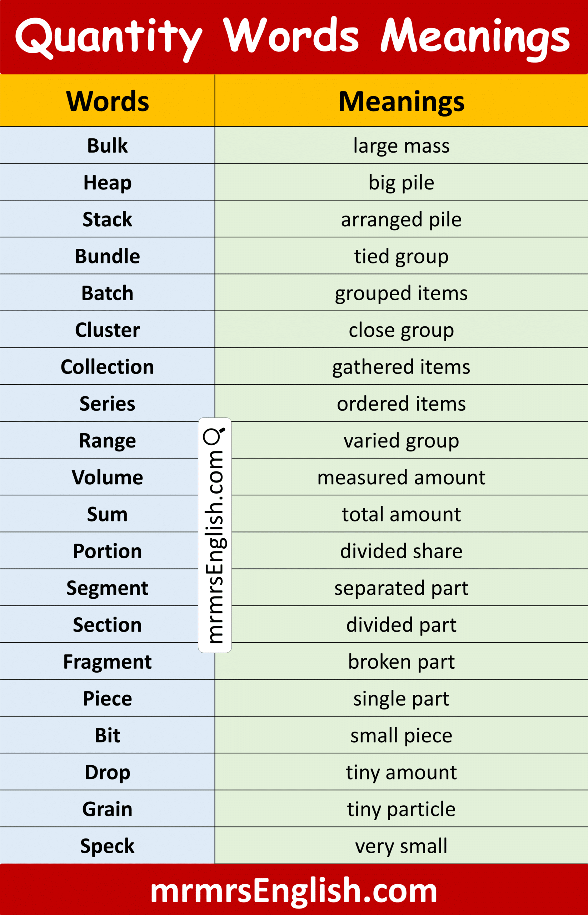Click the word "Piece"
This screenshot has width=588, height=915.
107,698
